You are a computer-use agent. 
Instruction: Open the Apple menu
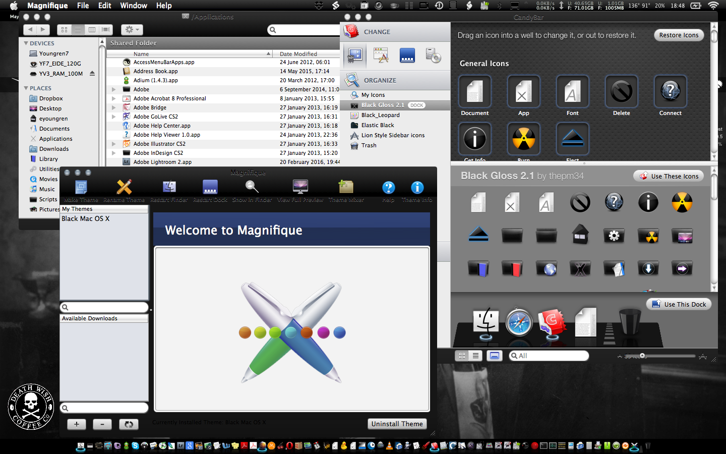tap(14, 6)
